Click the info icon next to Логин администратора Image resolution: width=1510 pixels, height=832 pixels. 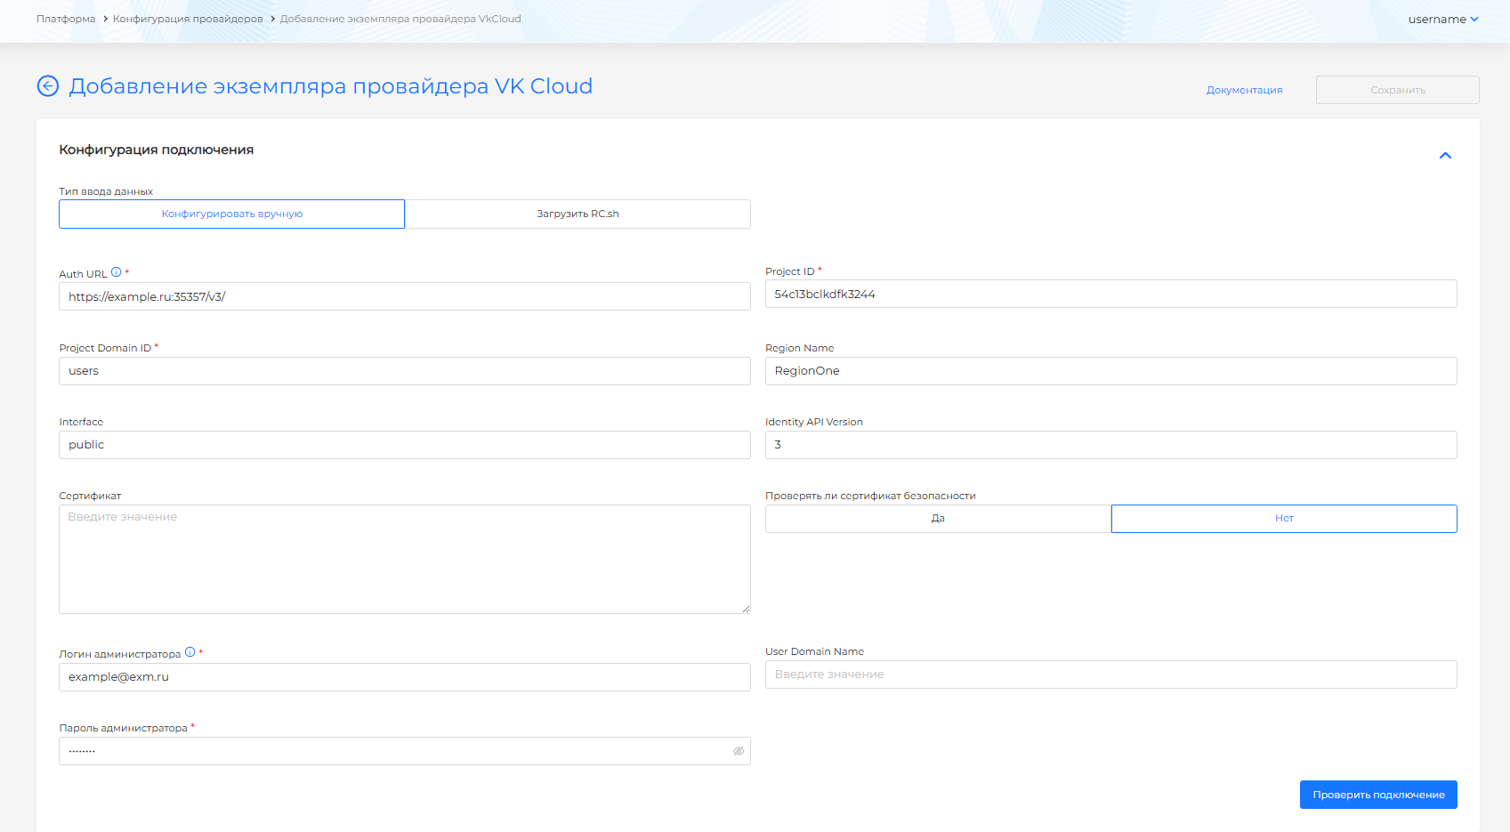(190, 652)
